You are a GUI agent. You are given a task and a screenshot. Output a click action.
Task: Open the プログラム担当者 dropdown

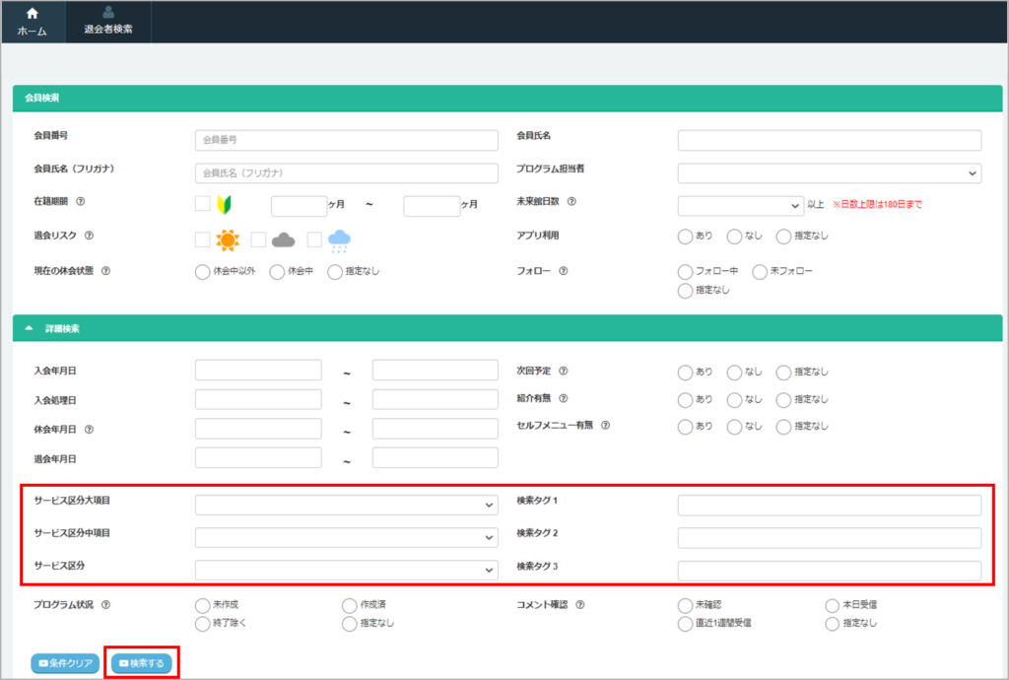[829, 173]
